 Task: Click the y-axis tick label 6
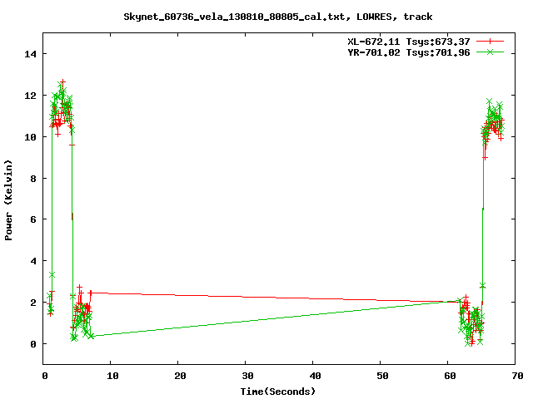click(33, 219)
